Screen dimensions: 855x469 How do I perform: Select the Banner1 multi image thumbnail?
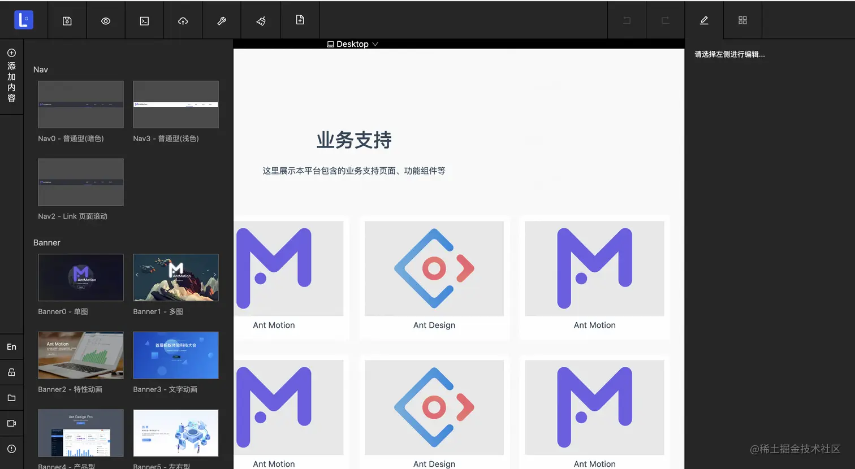(x=176, y=277)
